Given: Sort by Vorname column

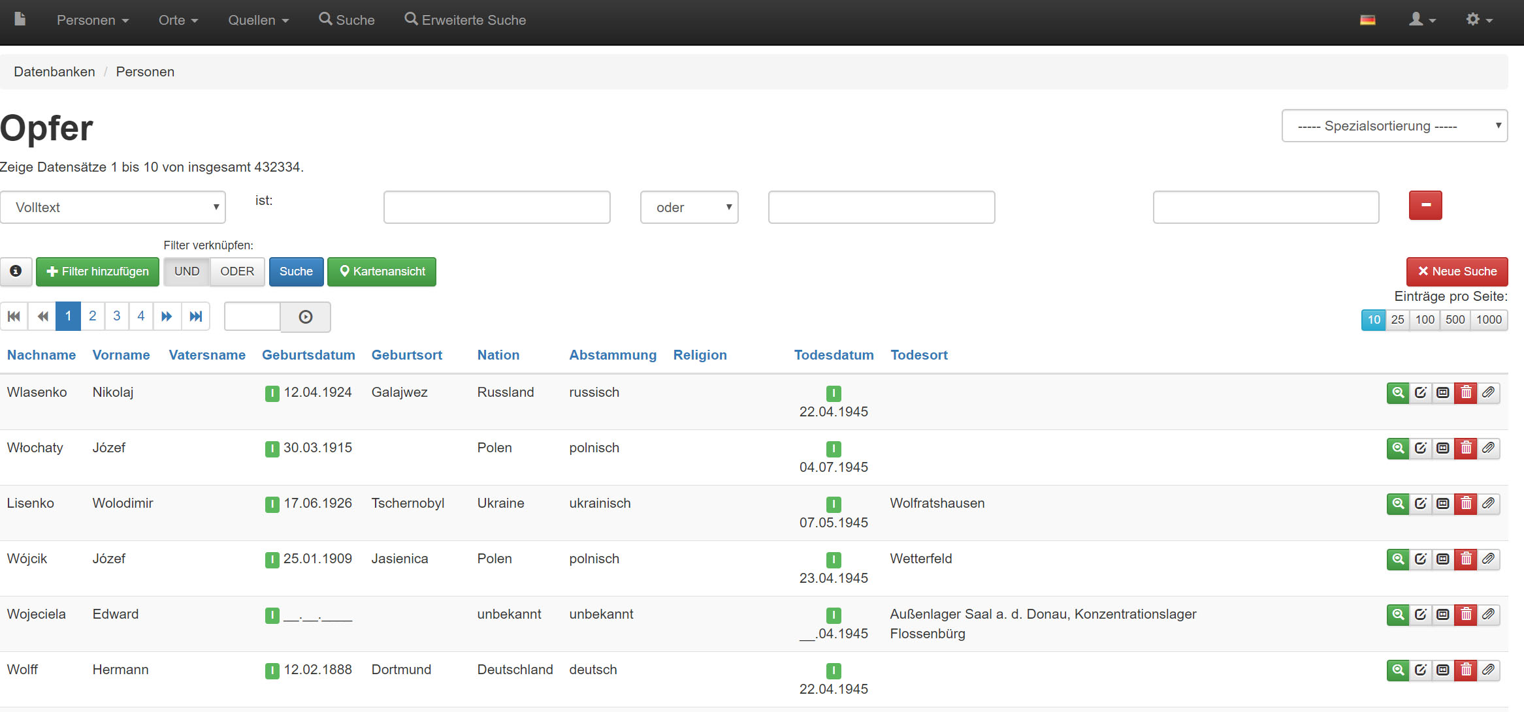Looking at the screenshot, I should (121, 355).
